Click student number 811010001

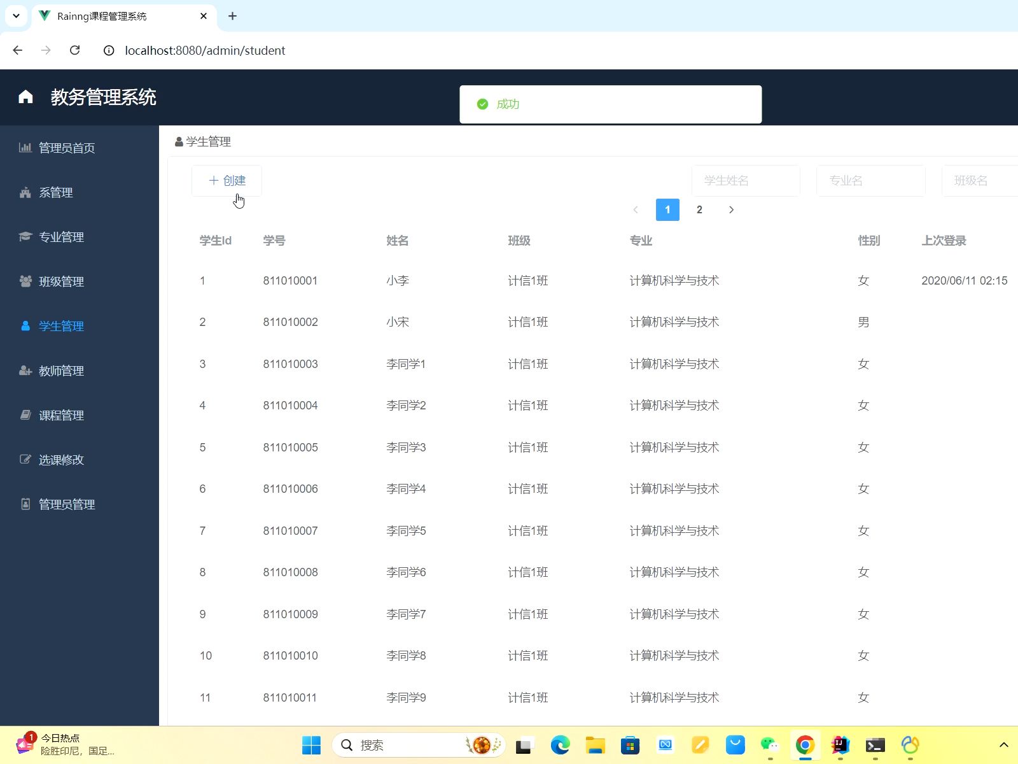click(x=290, y=281)
